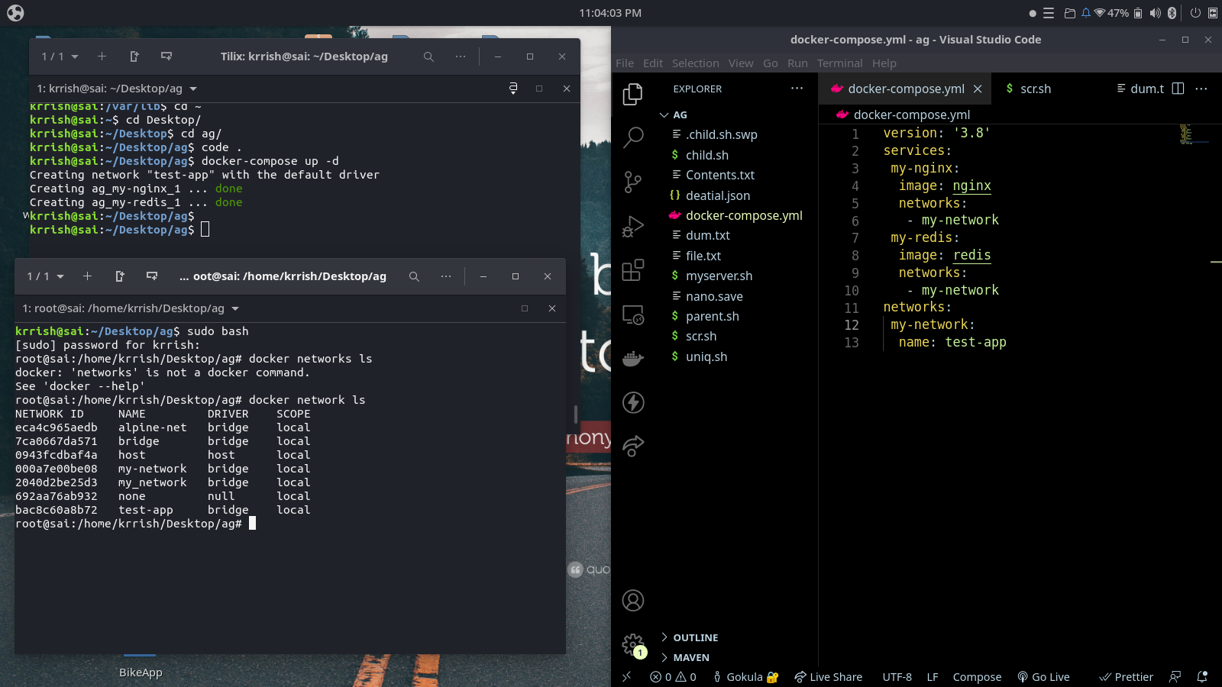Open the root@sai terminal title dropdown

point(131,308)
